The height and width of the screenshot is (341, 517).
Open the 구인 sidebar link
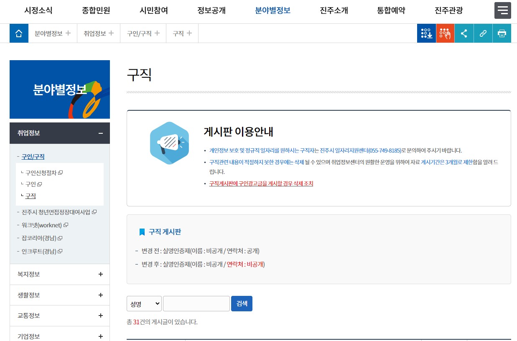pyautogui.click(x=33, y=184)
